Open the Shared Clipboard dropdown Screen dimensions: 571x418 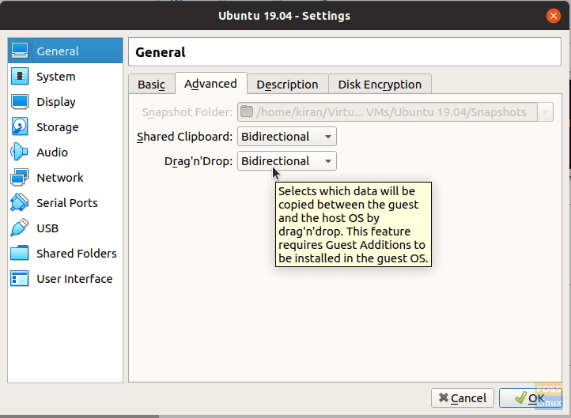click(x=287, y=137)
